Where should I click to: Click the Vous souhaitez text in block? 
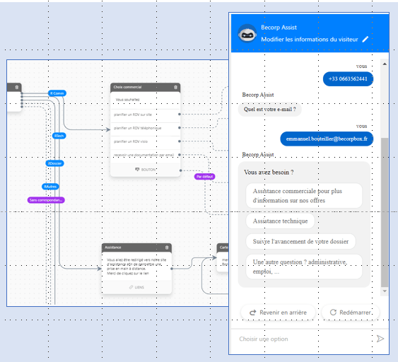pos(127,100)
